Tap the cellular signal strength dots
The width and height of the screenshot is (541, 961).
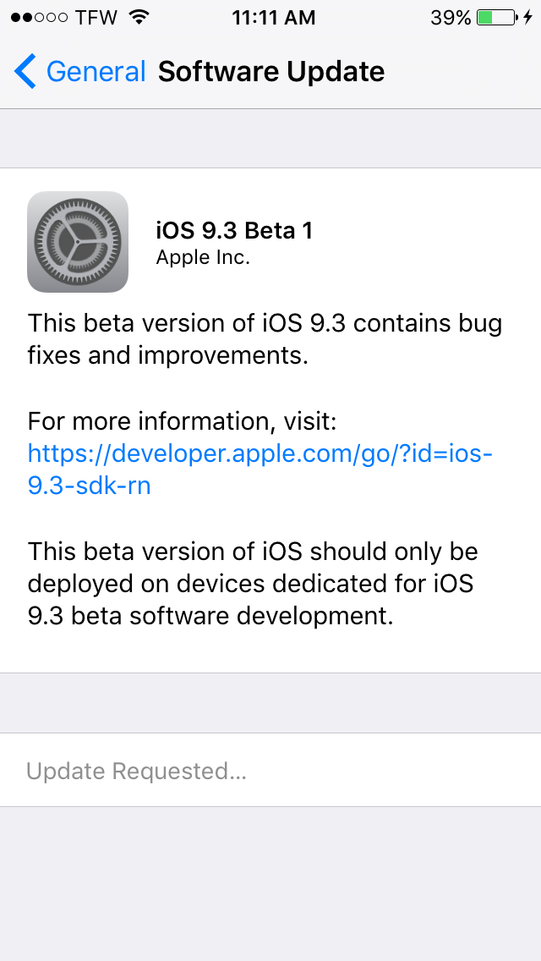coord(39,18)
